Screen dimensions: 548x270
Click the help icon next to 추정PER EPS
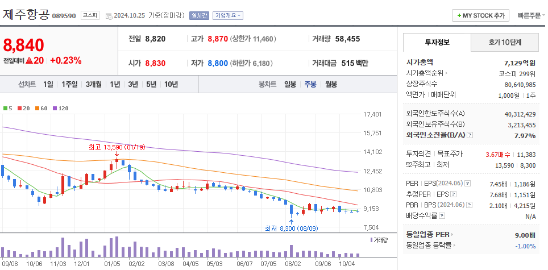[453, 194]
